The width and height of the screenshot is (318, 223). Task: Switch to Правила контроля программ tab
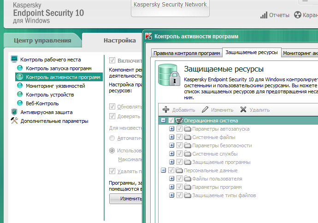(x=186, y=53)
